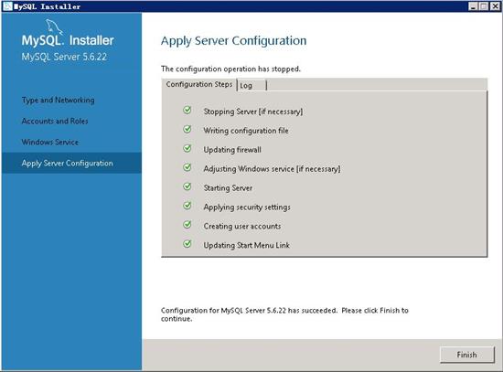Select Apply Server Configuration in sidebar
503x372 pixels.
(x=71, y=163)
